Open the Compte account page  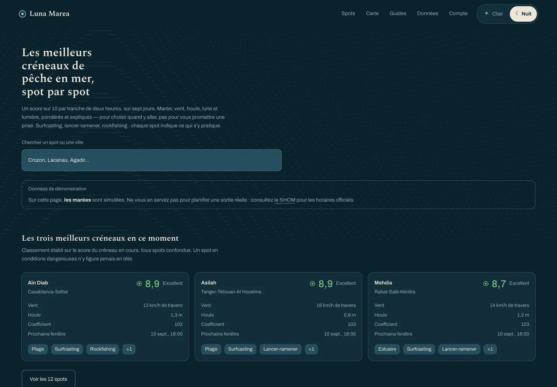[x=458, y=14]
